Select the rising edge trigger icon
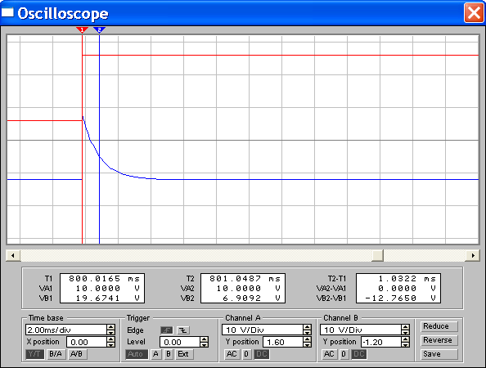Image resolution: width=486 pixels, height=368 pixels. 166,330
